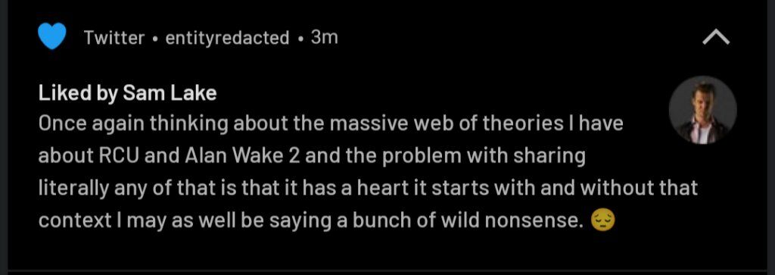Tap the blue heart like icon
Image resolution: width=775 pixels, height=275 pixels.
pyautogui.click(x=52, y=37)
